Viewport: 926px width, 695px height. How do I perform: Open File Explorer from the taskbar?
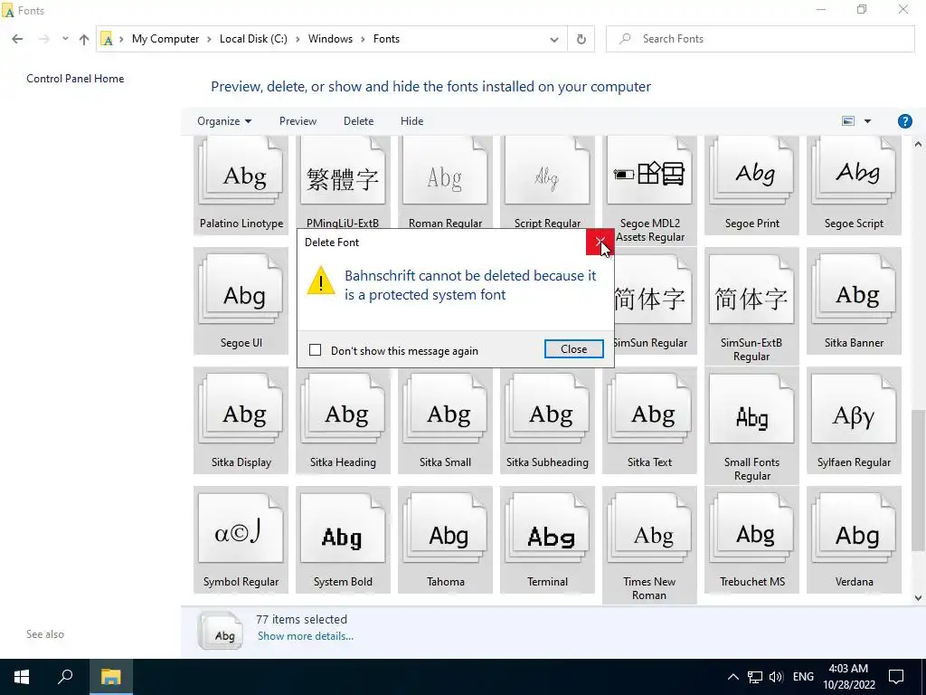click(110, 677)
